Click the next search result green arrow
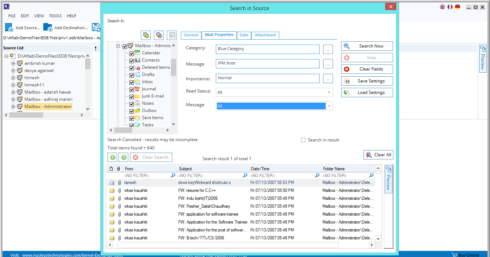 [124, 157]
